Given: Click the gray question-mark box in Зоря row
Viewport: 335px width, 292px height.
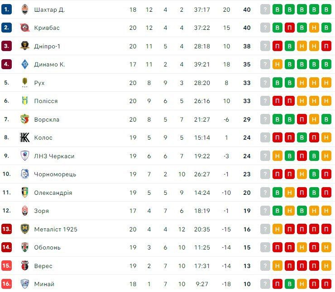Looking at the screenshot, I should click(265, 211).
